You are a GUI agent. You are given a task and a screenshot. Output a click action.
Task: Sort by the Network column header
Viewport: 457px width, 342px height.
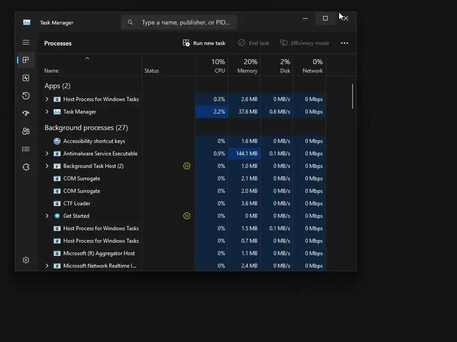coord(310,65)
